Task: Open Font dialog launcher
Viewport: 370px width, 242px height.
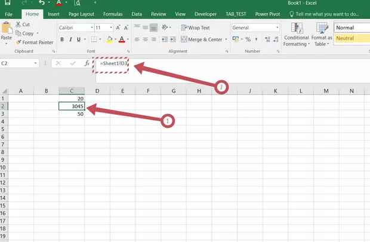Action: click(128, 51)
